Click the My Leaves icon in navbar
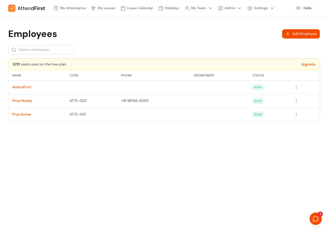The width and height of the screenshot is (328, 231). [x=94, y=8]
